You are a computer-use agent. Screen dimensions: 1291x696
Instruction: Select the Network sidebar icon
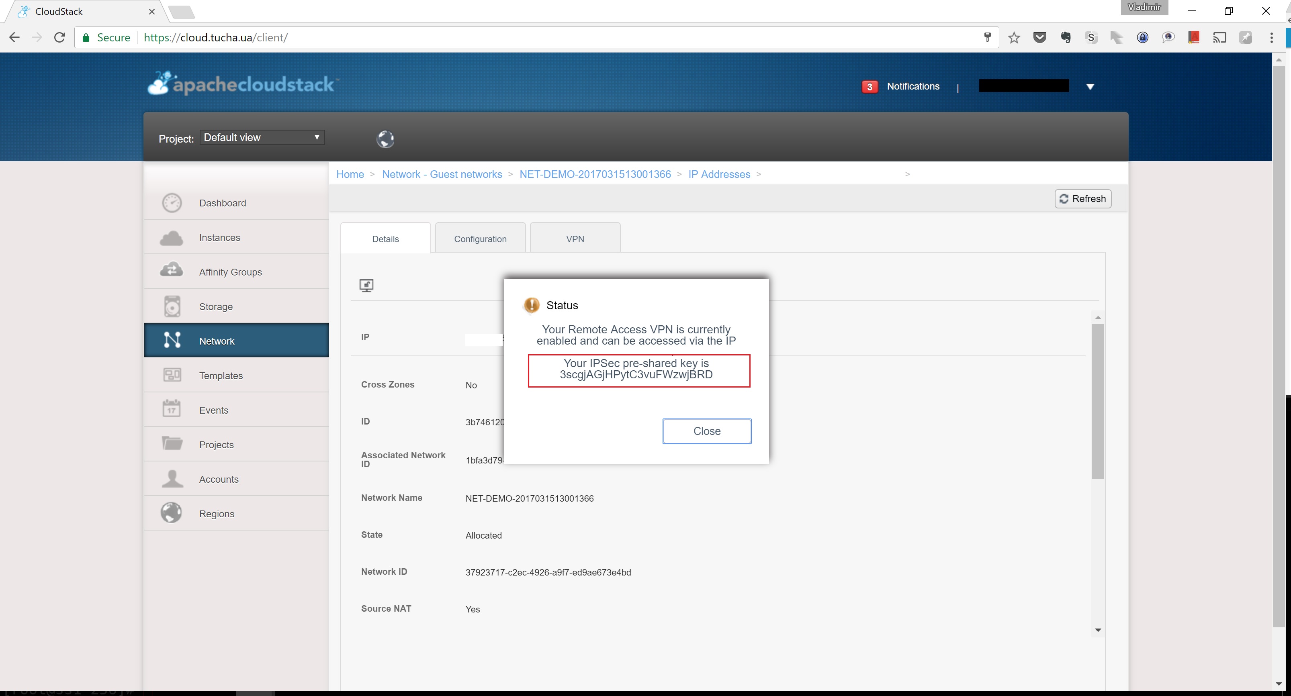172,340
